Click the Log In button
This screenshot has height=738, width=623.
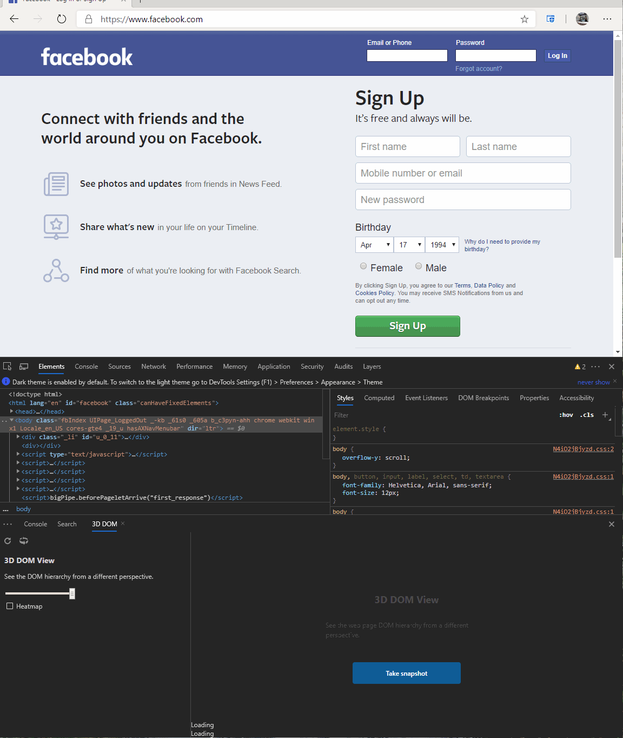tap(558, 55)
